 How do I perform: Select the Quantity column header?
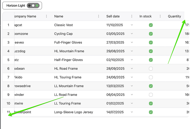pos(175,16)
